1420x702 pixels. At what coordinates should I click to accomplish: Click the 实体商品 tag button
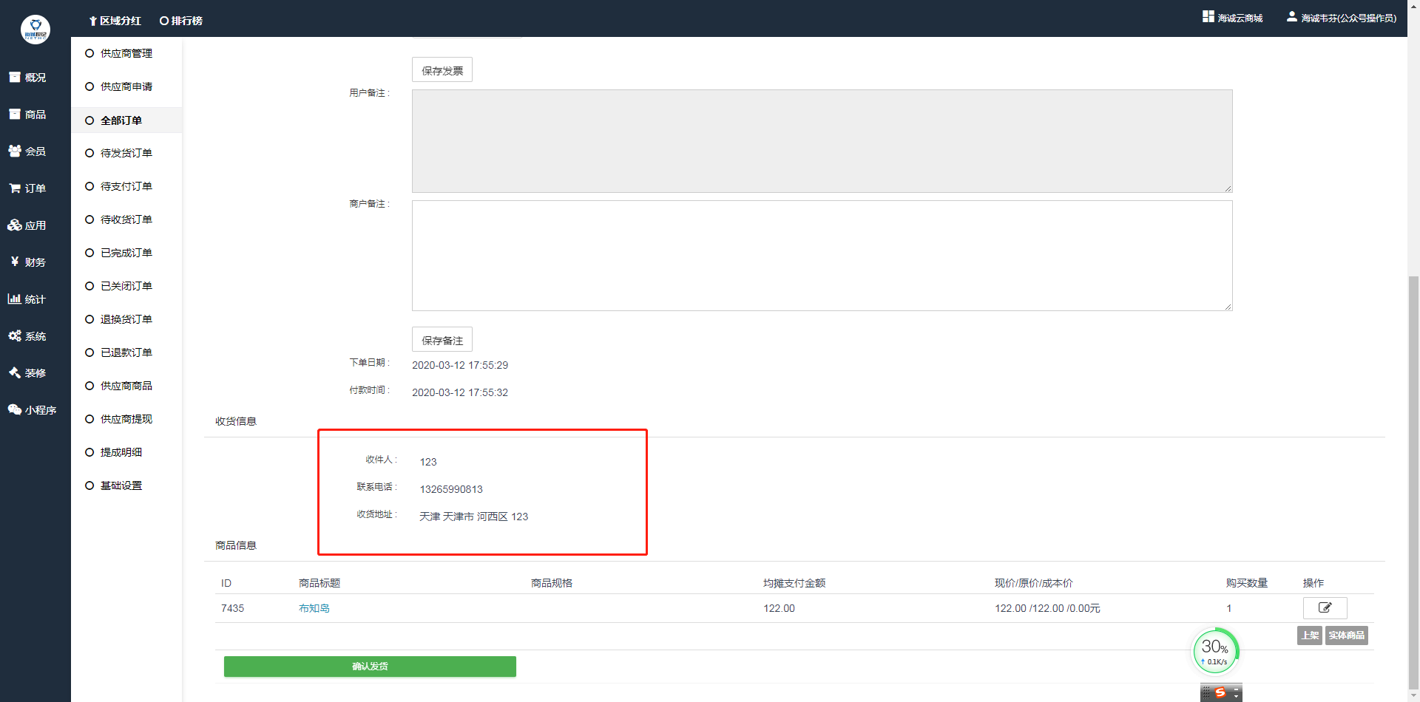(x=1347, y=635)
